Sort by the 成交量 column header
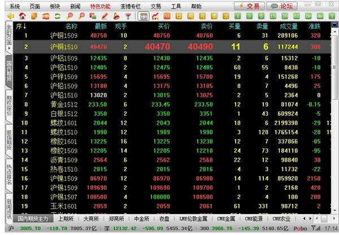The image size is (339, 235). pyautogui.click(x=289, y=27)
